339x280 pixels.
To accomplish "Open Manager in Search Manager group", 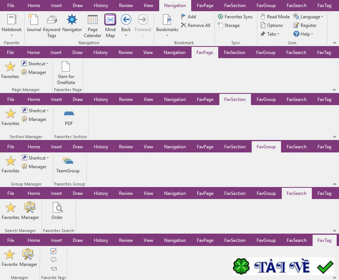I will point(30,211).
